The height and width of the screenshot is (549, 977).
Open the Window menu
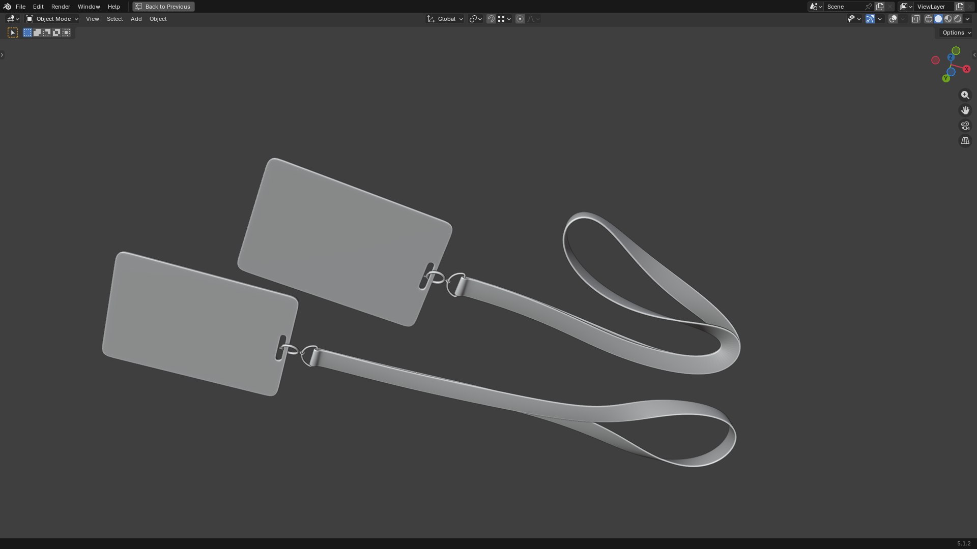click(x=89, y=7)
